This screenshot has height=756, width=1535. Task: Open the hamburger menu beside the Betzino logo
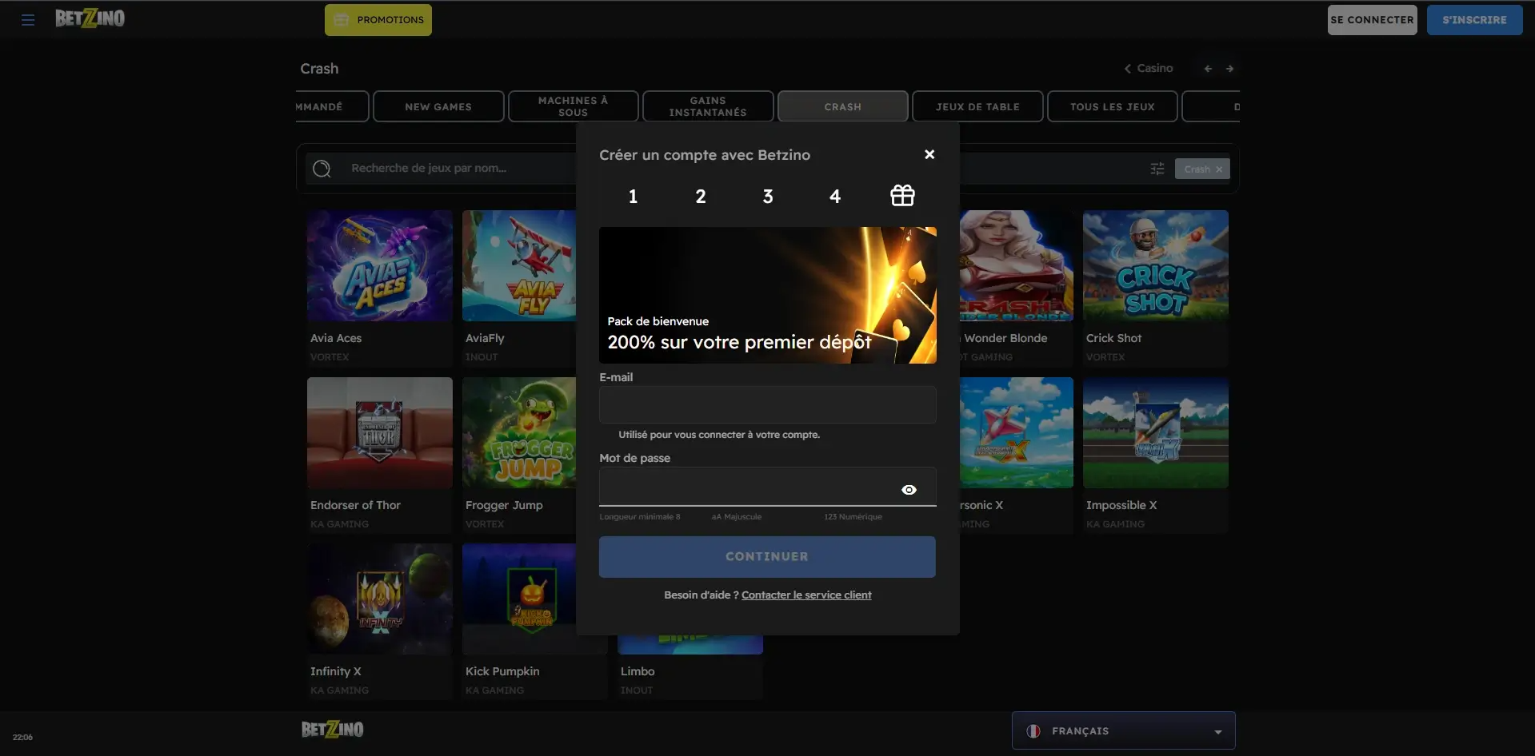(x=28, y=20)
